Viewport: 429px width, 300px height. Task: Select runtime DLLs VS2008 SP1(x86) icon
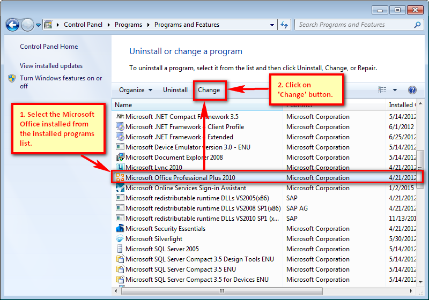(x=120, y=208)
